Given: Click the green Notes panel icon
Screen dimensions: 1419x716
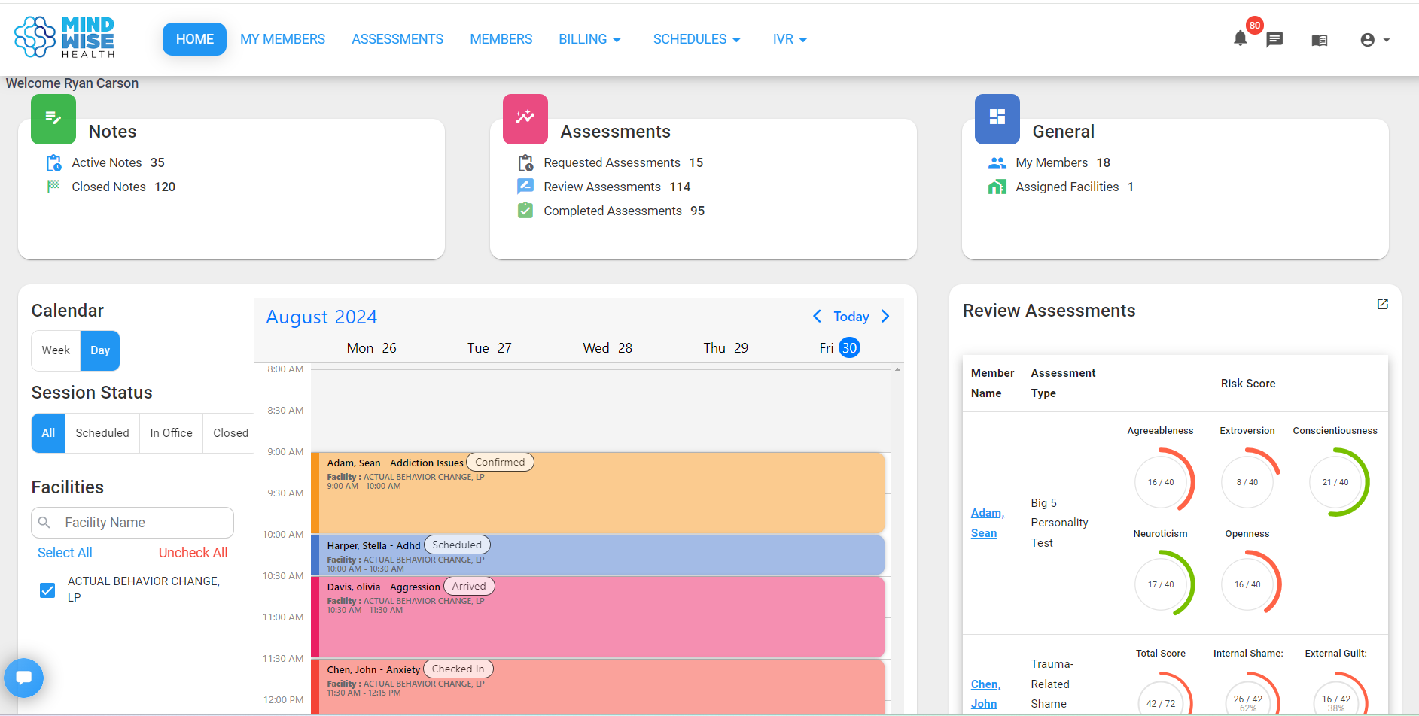Looking at the screenshot, I should pyautogui.click(x=53, y=119).
